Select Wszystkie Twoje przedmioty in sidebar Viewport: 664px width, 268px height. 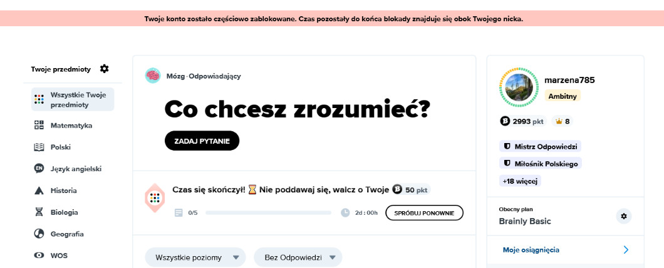pos(73,99)
